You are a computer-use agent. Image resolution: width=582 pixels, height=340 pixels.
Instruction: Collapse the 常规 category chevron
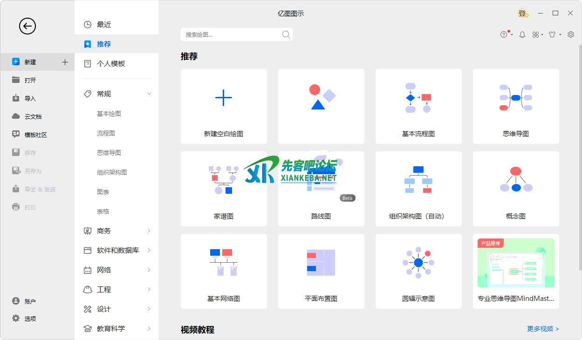tap(149, 94)
